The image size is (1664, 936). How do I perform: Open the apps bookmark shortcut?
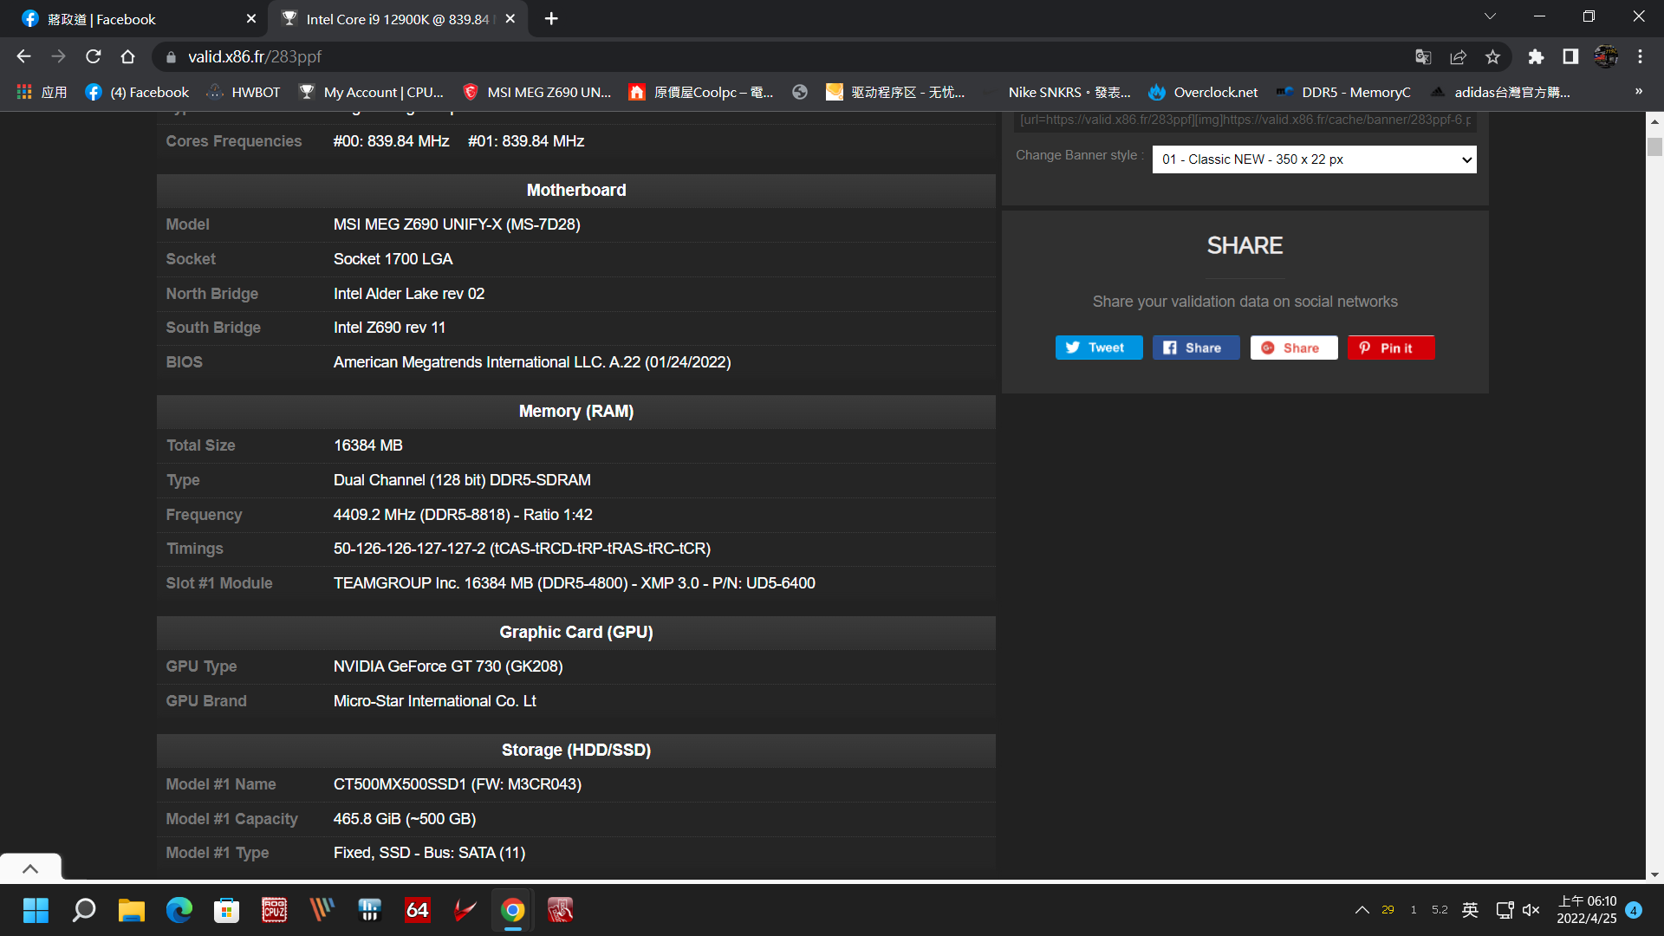[42, 92]
